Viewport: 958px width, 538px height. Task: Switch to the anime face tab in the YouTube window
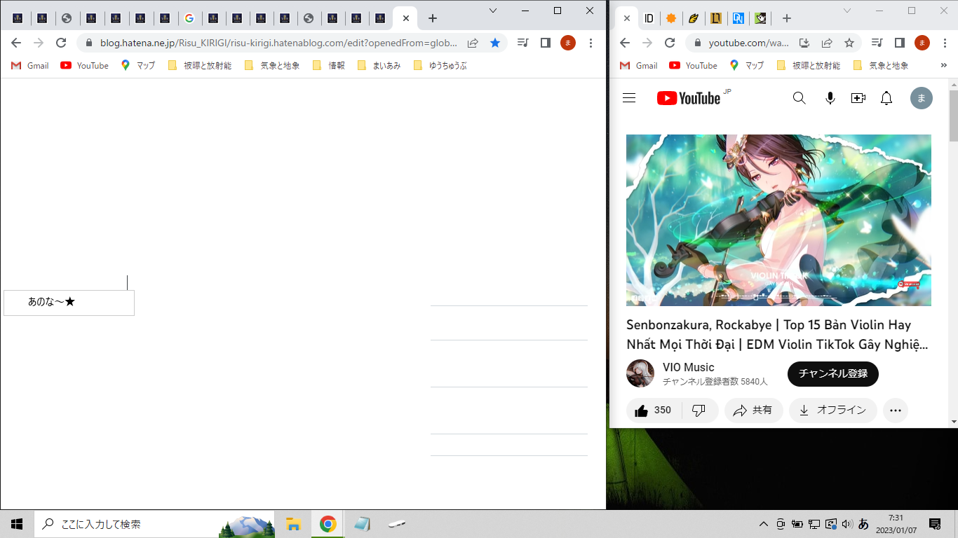[x=761, y=18]
